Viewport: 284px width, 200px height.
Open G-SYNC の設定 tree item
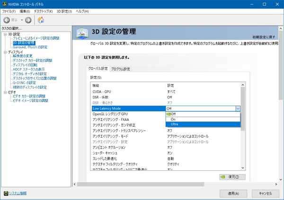tap(24, 83)
